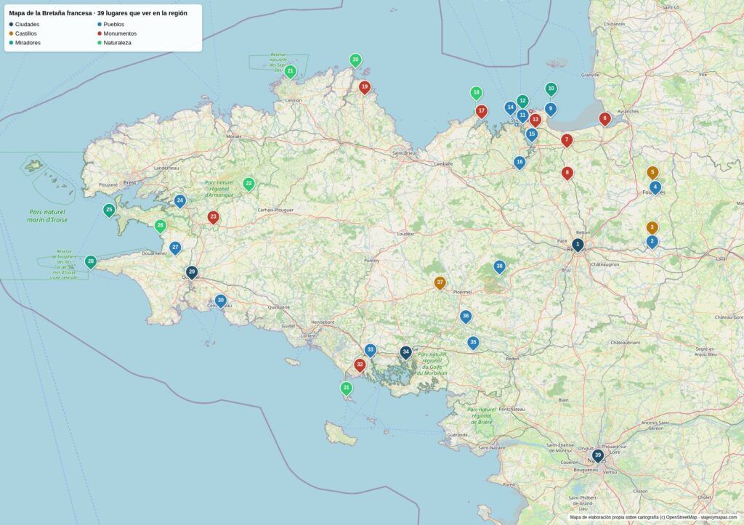The image size is (744, 525).
Task: Click orange castle marker number 5
Action: coord(652,173)
